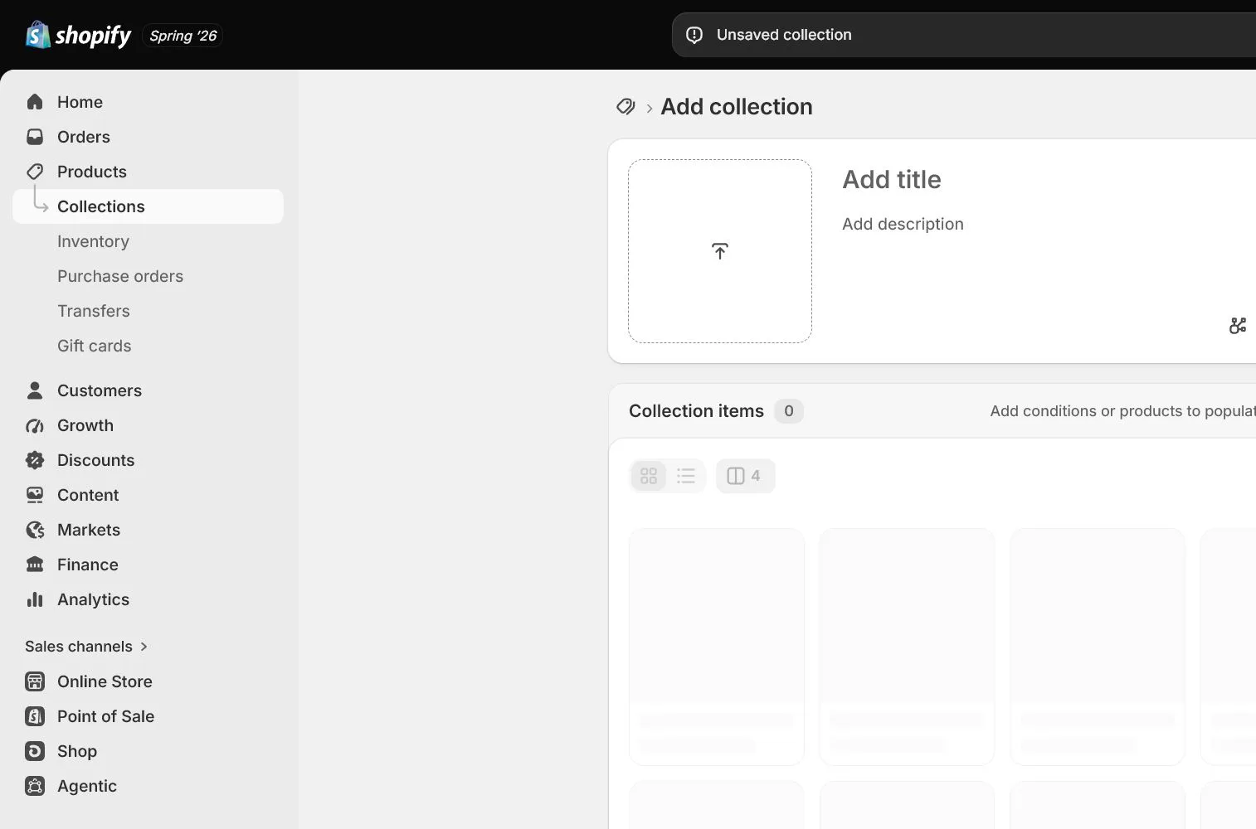Open Online Store sales channel label
1256x829 pixels.
coord(105,681)
